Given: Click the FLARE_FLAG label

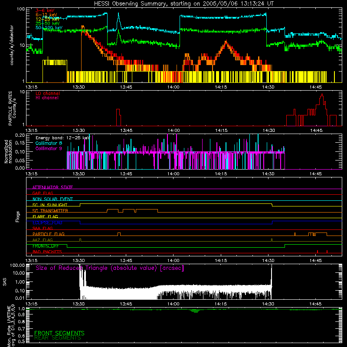Looking at the screenshot, I should pyautogui.click(x=45, y=216).
